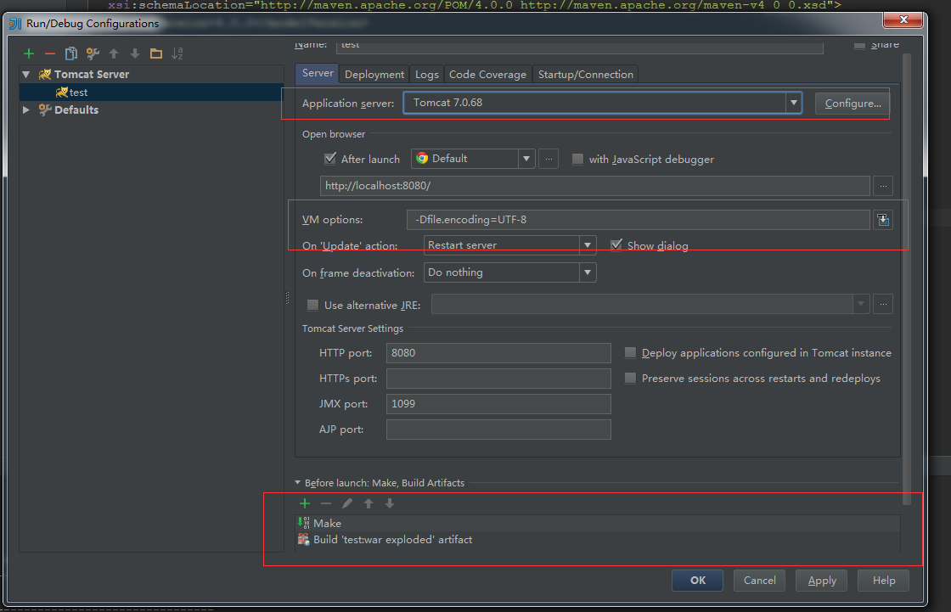This screenshot has height=612, width=951.
Task: Expand VM options field icon
Action: coord(883,220)
